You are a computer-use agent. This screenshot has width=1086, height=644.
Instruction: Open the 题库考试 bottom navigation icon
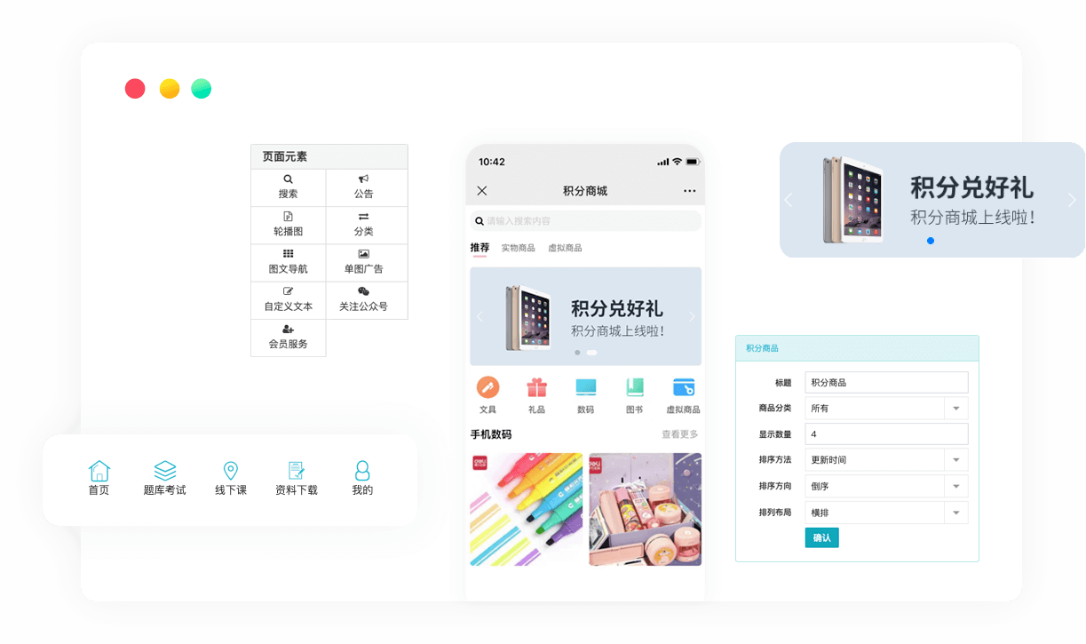point(165,471)
